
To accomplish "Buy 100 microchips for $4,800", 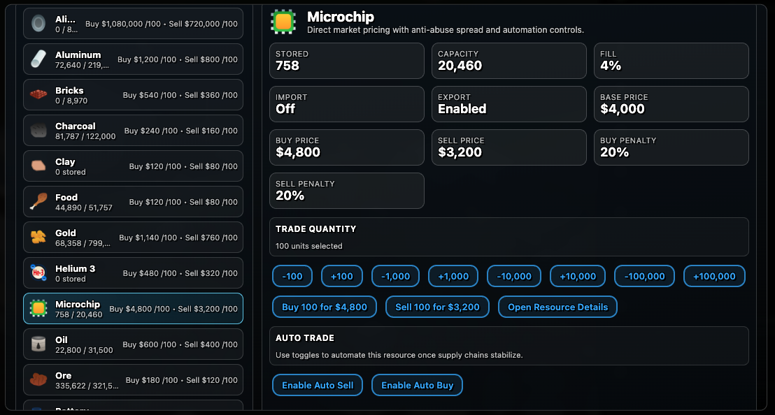I will 325,307.
